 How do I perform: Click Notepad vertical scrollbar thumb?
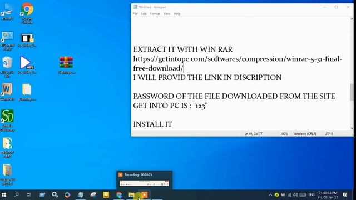pyautogui.click(x=352, y=92)
